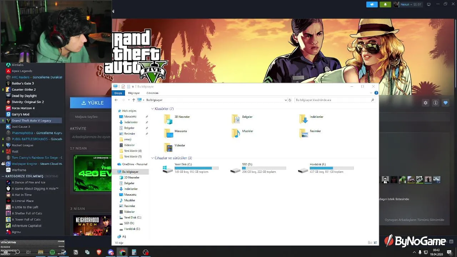Click Explorer up one level arrow
457x257 pixels.
[134, 100]
